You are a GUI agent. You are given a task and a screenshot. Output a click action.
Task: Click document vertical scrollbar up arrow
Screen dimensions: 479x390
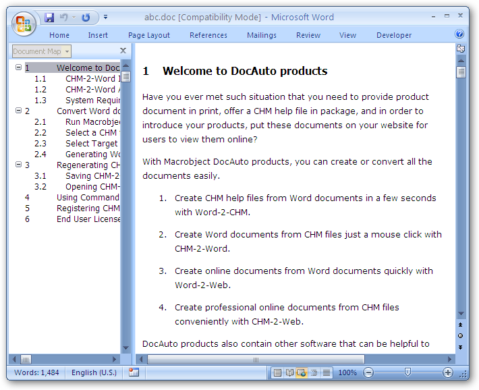tap(461, 61)
